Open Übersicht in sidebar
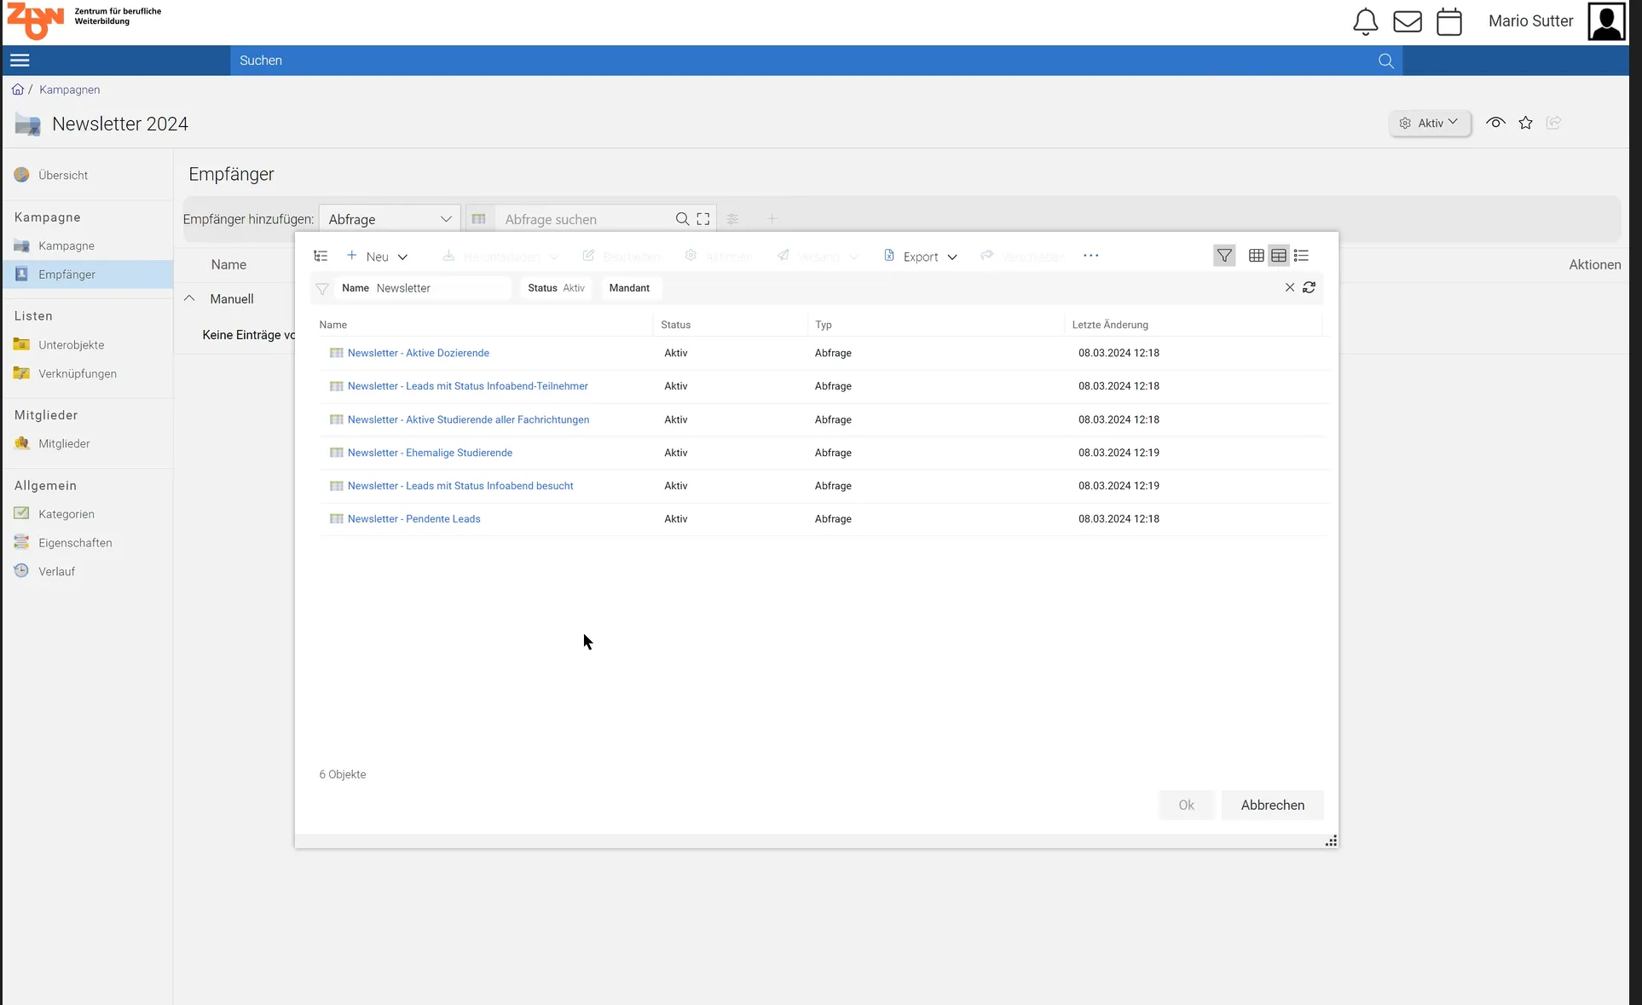 [63, 175]
